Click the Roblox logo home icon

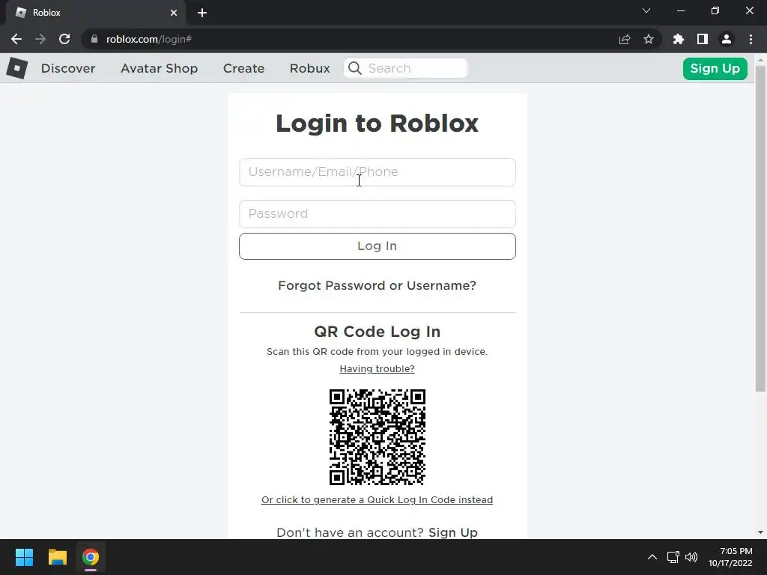tap(17, 68)
